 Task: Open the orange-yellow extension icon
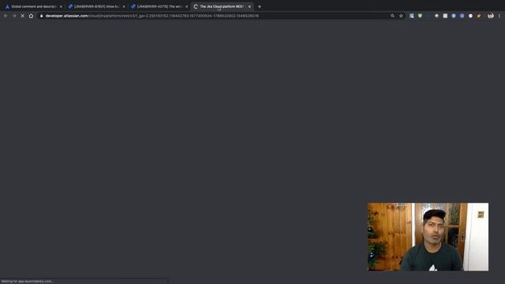[479, 16]
